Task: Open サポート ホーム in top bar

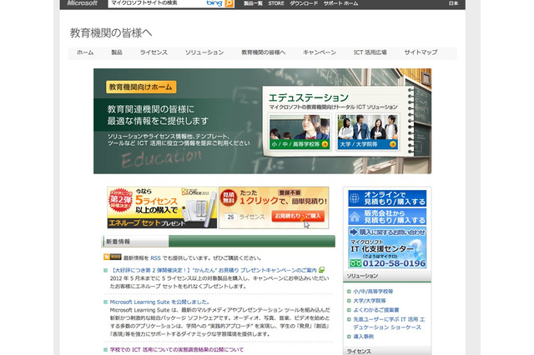Action: [x=341, y=3]
